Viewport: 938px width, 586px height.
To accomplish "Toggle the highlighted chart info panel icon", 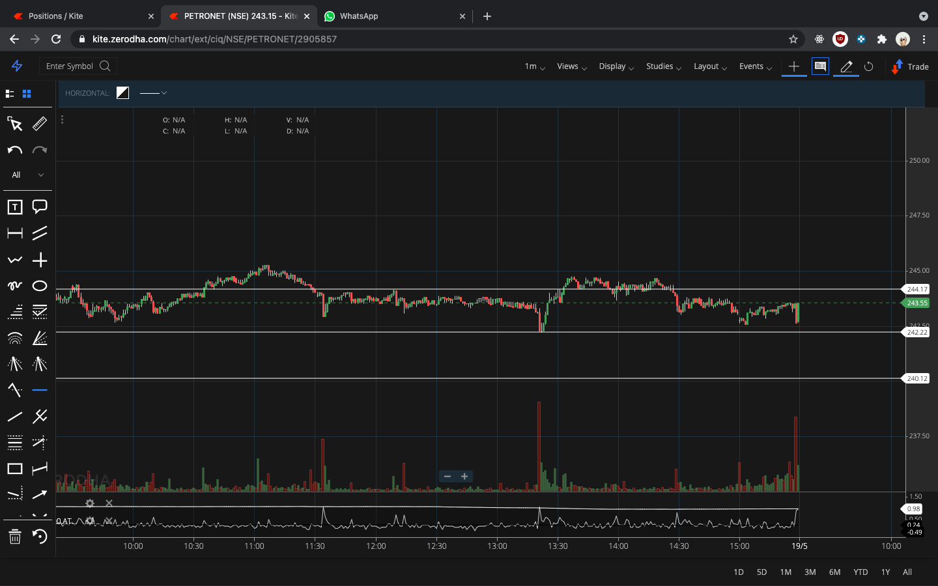I will (x=820, y=66).
